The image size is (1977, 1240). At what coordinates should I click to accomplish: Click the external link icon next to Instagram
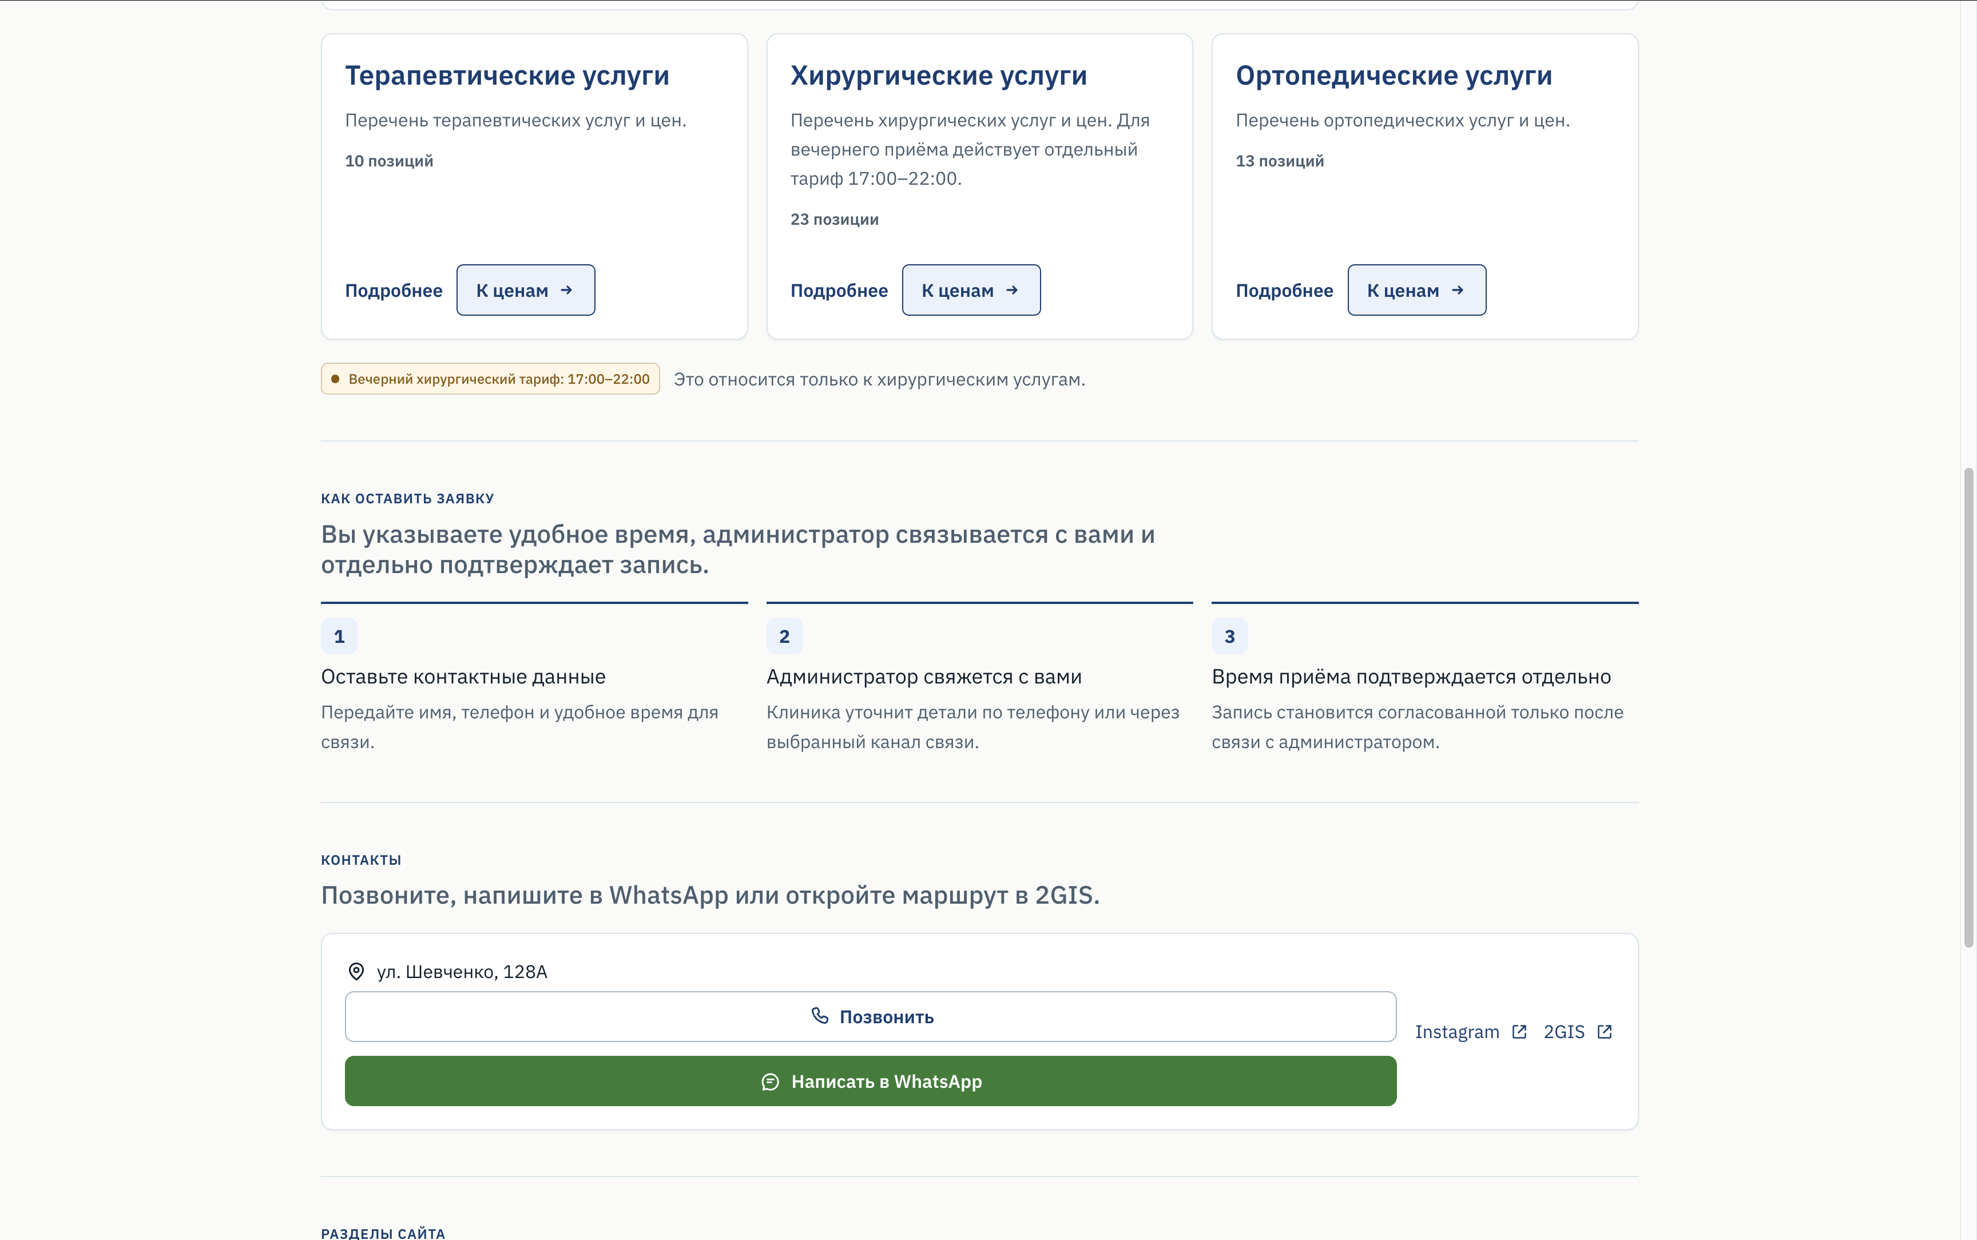tap(1519, 1032)
